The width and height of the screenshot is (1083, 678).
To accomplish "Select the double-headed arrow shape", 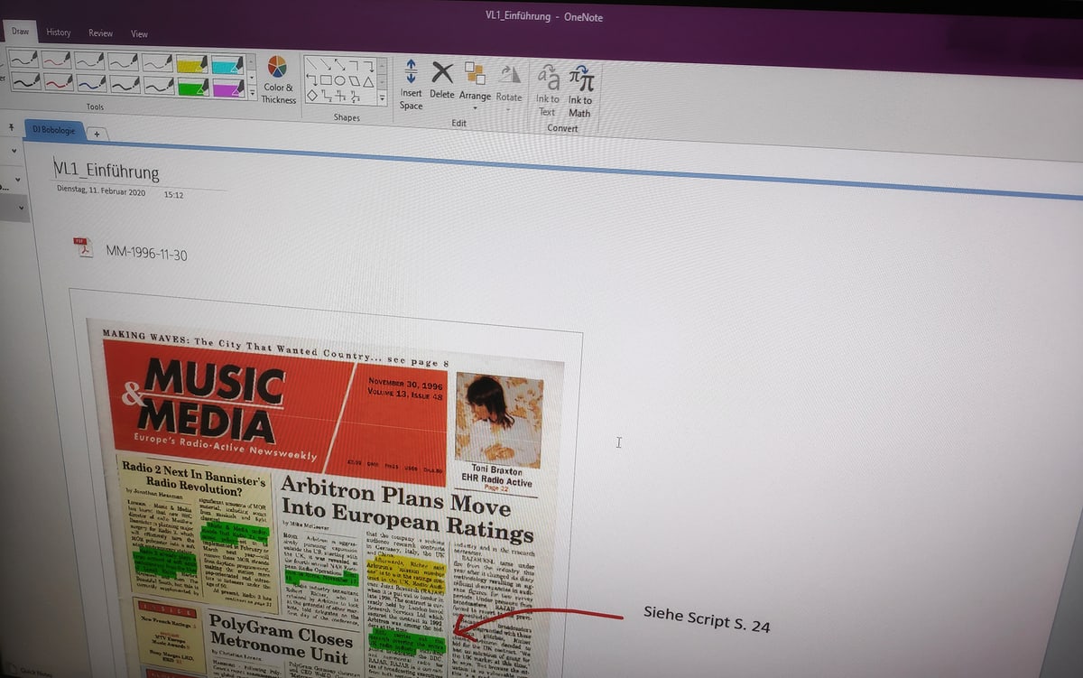I will pyautogui.click(x=342, y=64).
